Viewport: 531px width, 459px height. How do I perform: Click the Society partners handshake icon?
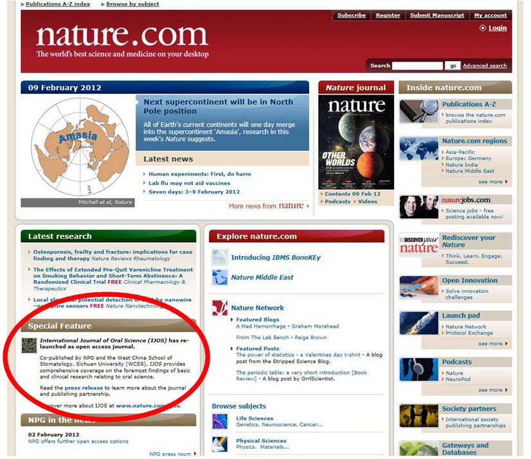(419, 417)
